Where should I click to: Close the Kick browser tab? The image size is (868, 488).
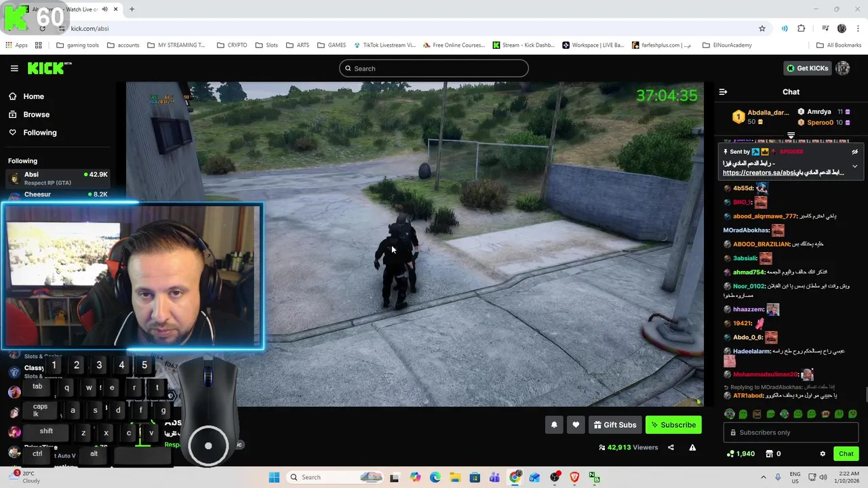coord(116,9)
